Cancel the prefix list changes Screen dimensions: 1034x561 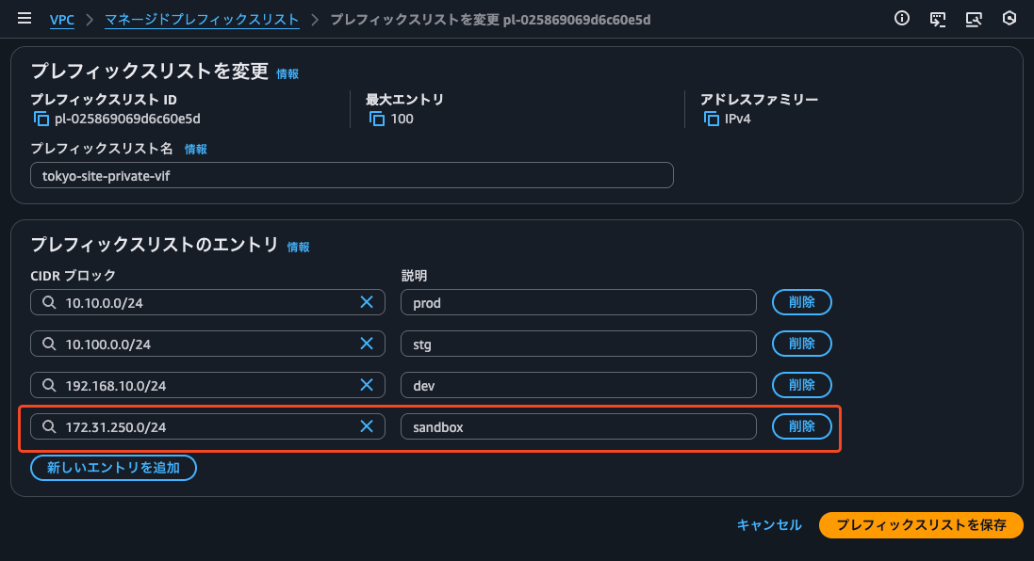(768, 525)
